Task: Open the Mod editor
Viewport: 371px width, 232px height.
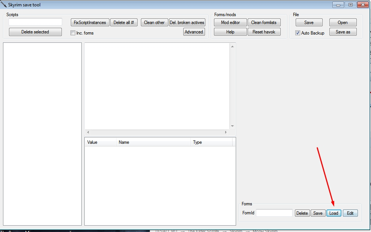Action: click(x=230, y=23)
